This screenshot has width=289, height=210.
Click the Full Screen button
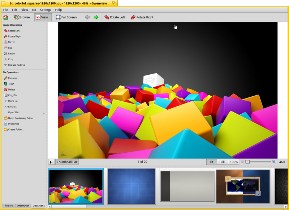[x=66, y=17]
